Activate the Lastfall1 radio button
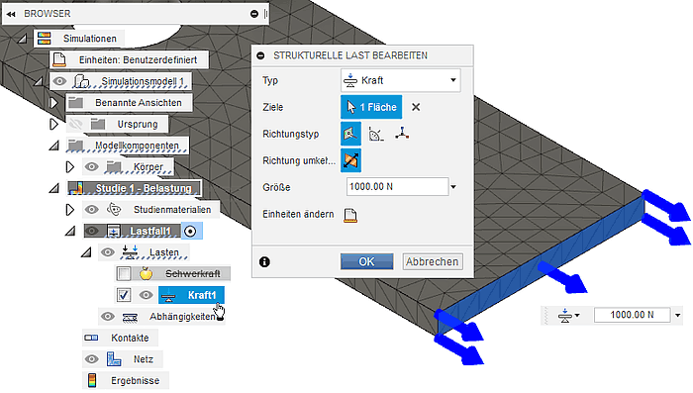Image resolution: width=693 pixels, height=393 pixels. pos(190,231)
